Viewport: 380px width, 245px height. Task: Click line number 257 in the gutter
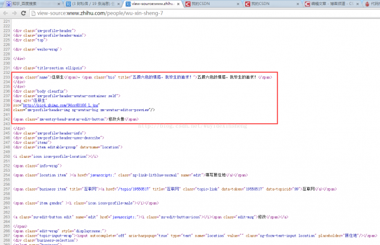6,189
